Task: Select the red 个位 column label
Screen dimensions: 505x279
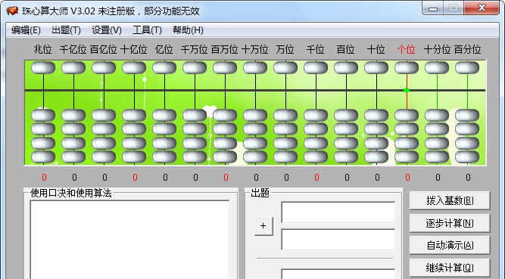Action: [407, 50]
